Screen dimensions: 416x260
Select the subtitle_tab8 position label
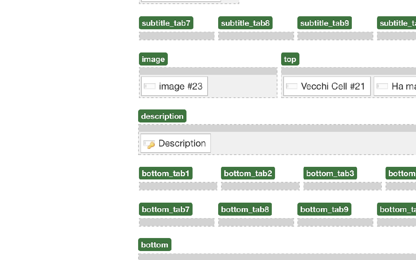pos(245,23)
